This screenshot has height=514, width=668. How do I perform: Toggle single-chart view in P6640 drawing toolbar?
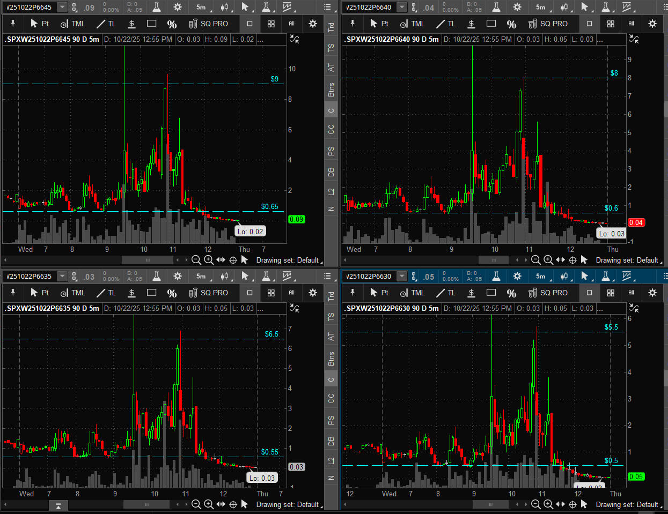pos(589,24)
